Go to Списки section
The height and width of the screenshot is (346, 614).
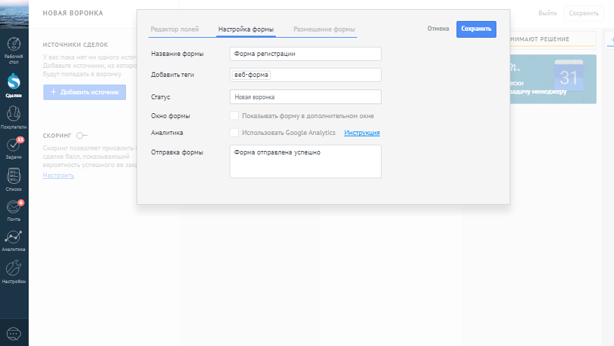pyautogui.click(x=14, y=179)
